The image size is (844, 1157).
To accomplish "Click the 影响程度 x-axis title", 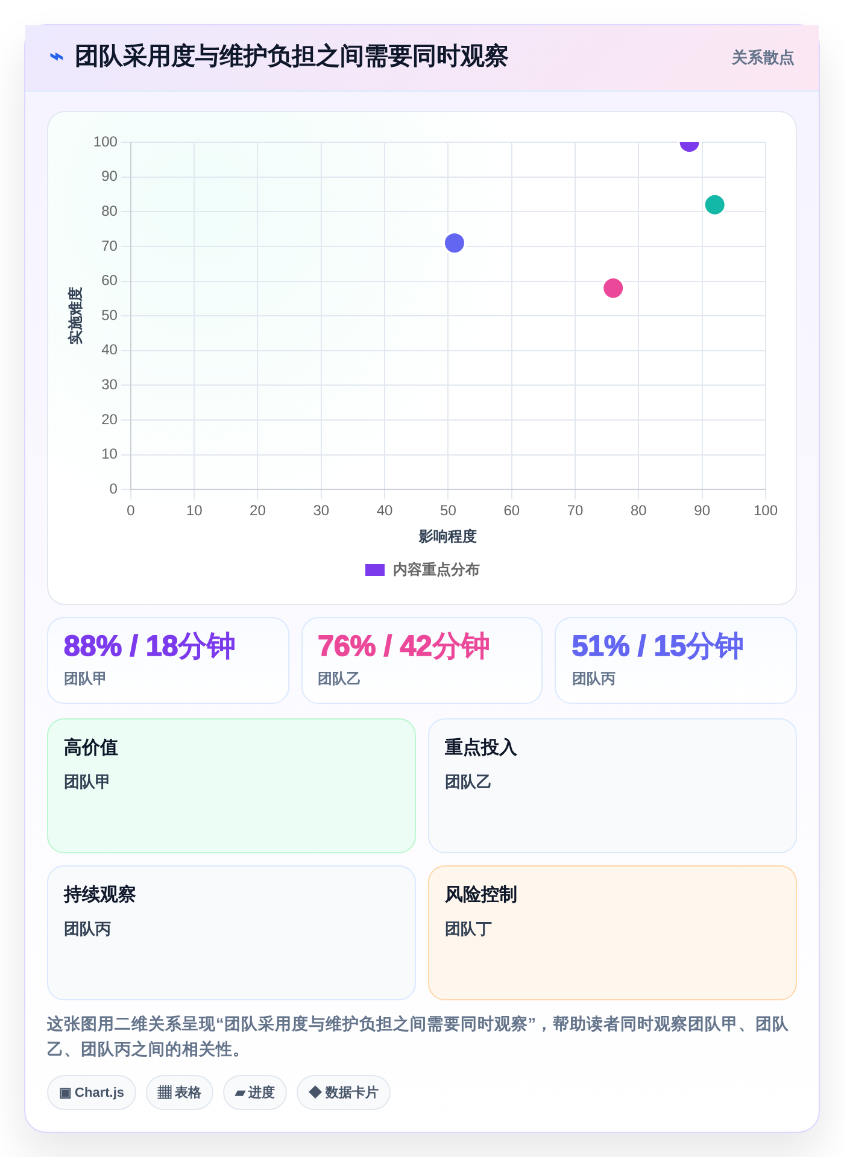I will tap(448, 536).
